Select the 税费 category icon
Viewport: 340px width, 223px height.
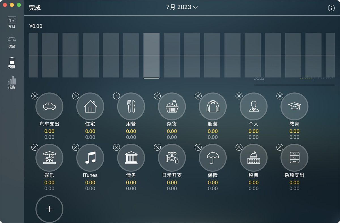point(253,158)
